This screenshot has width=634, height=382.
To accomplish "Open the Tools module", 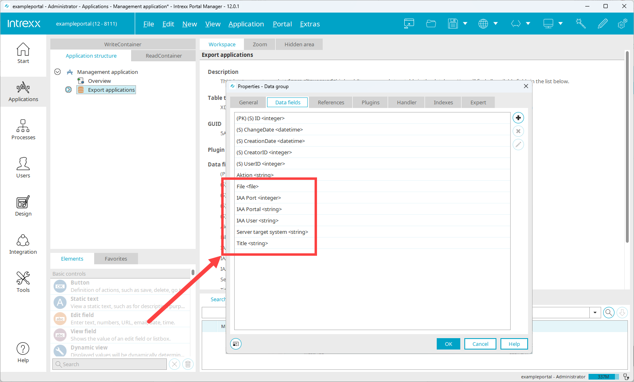I will point(23,283).
